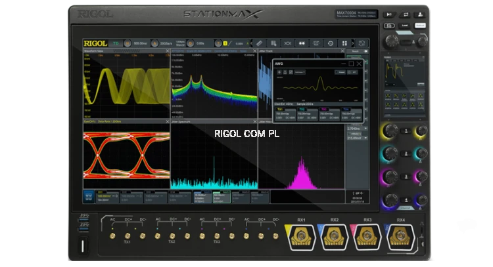493x267 pixels.
Task: Click the Default hardware button
Action: 421,26
